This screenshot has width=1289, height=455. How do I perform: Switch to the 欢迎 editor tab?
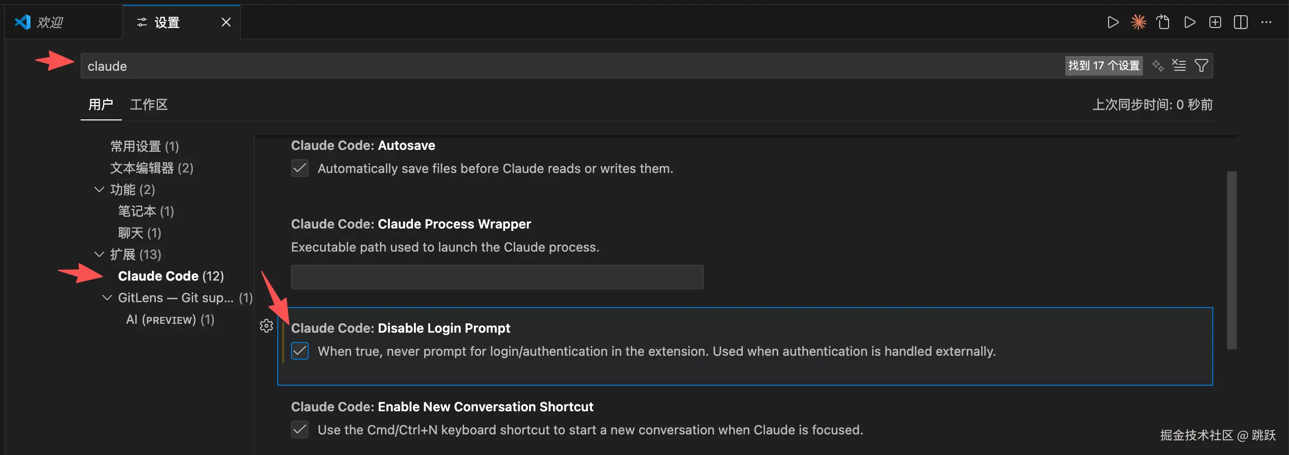pyautogui.click(x=50, y=22)
